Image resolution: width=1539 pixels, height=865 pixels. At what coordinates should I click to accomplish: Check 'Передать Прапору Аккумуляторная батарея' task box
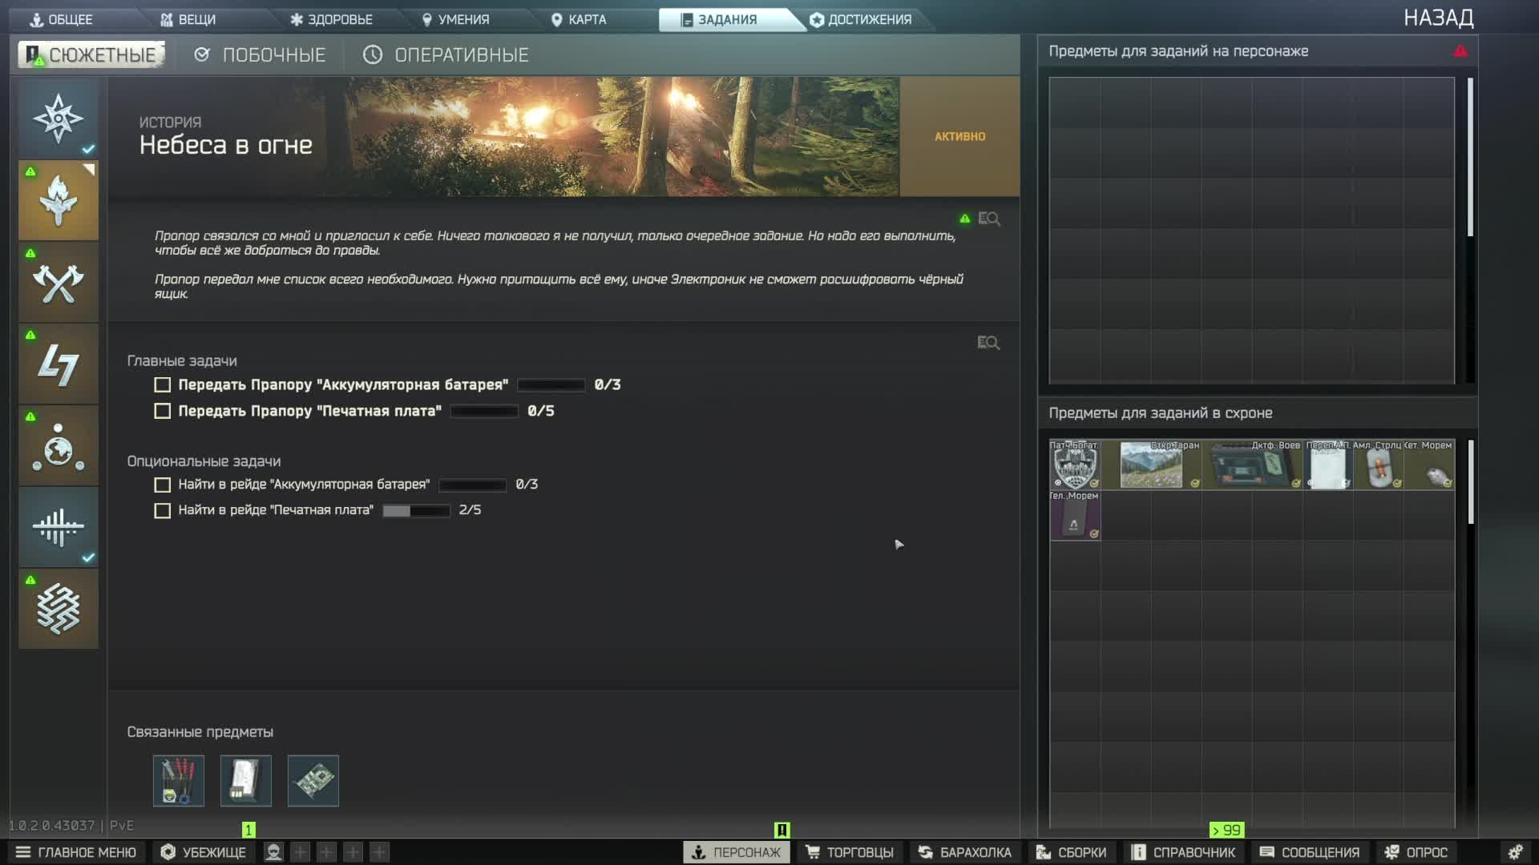(163, 385)
